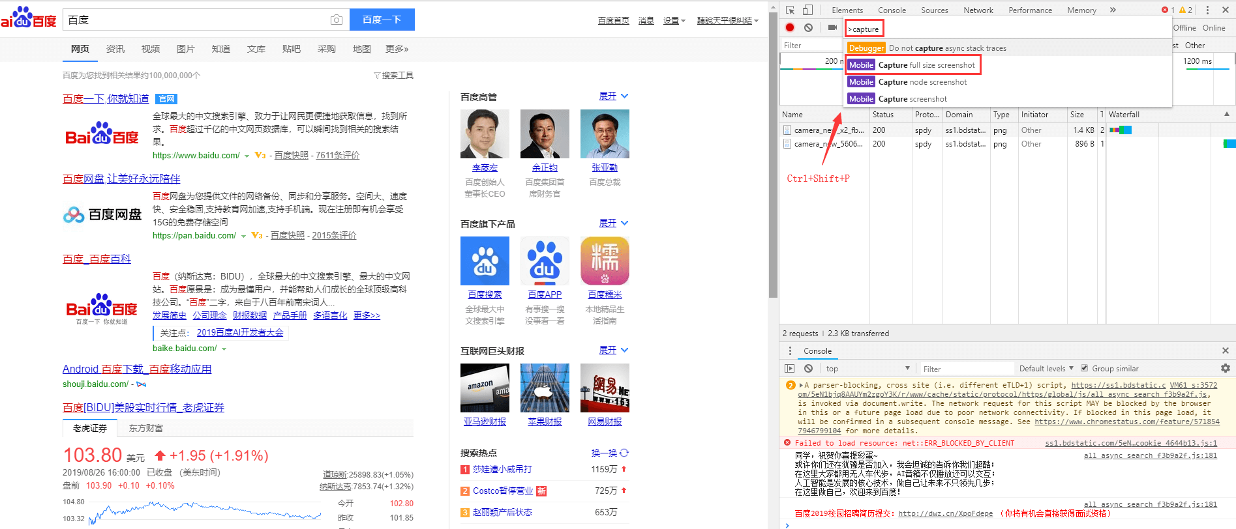Click the more tabs chevron in DevTools
The width and height of the screenshot is (1236, 529).
tap(1113, 10)
